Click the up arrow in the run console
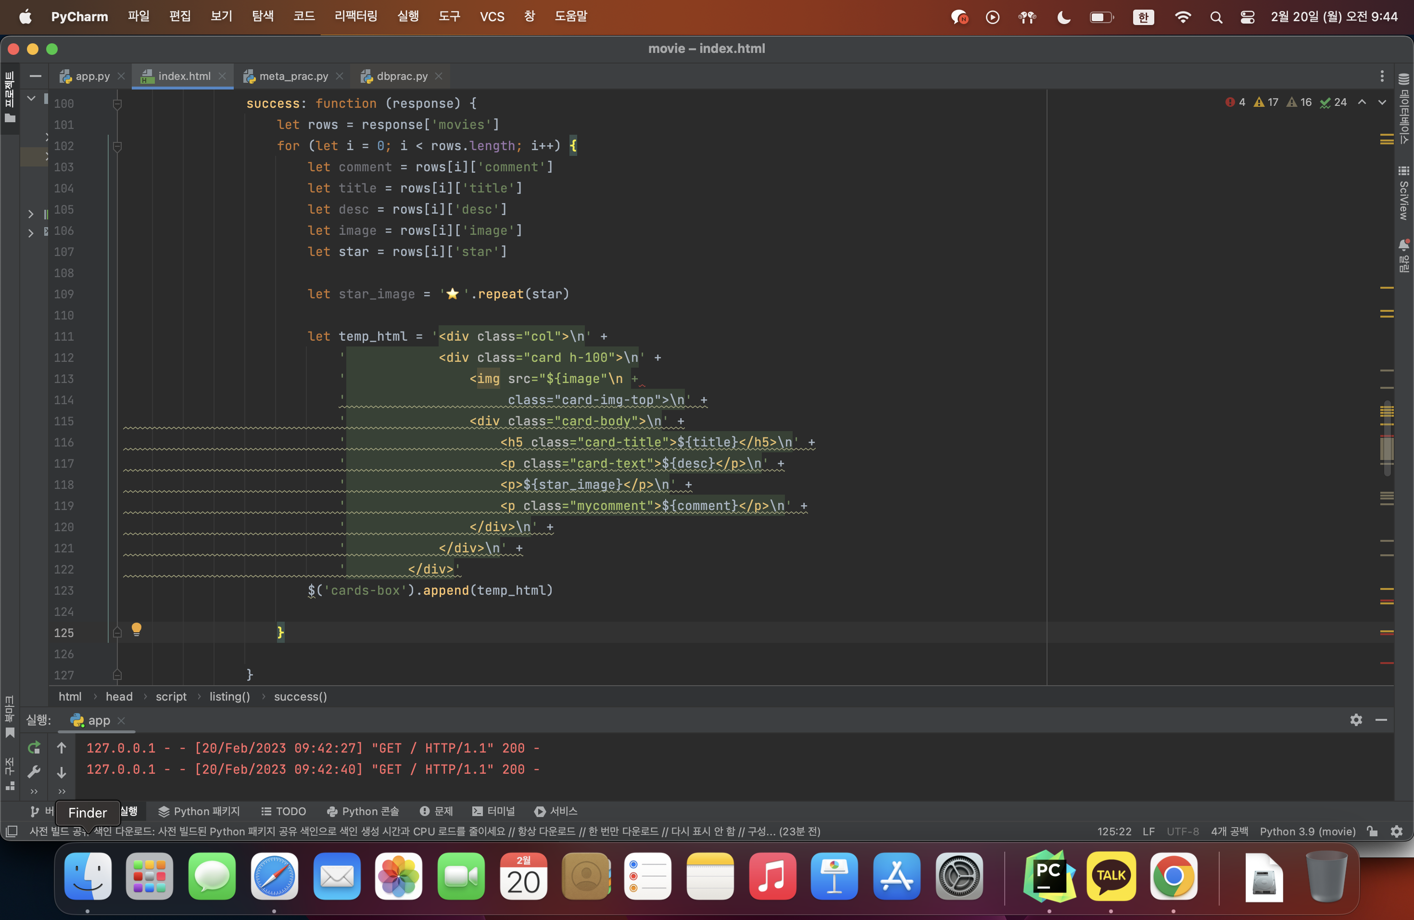Screen dimensions: 1414x920 point(61,748)
